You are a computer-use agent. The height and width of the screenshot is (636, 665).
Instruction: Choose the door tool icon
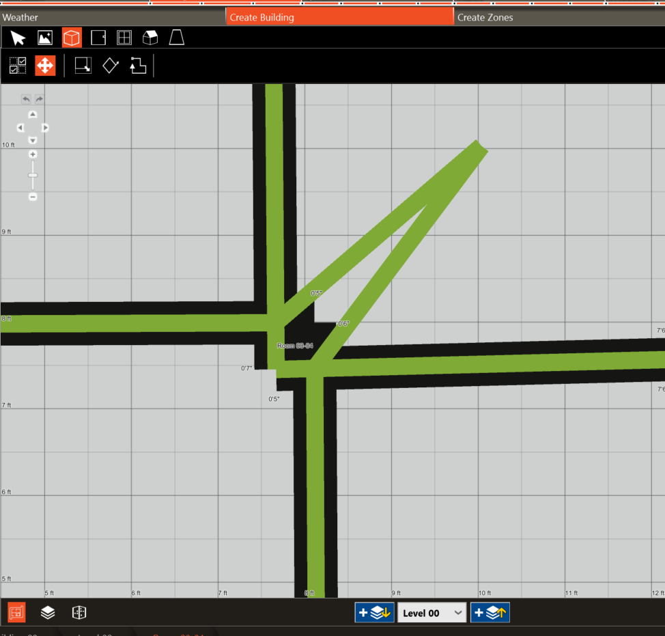click(98, 38)
